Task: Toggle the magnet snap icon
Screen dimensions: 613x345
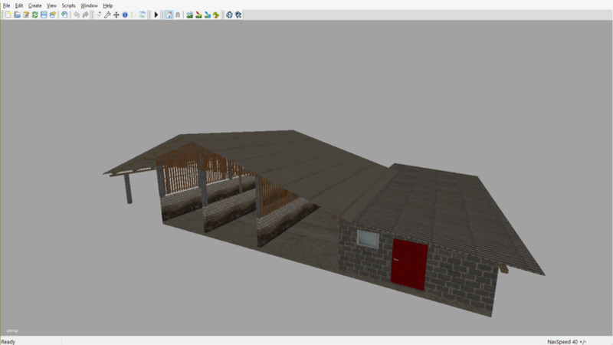Action: (178, 15)
